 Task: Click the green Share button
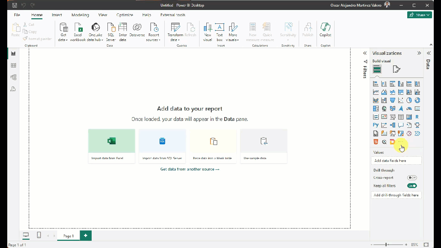(x=419, y=15)
